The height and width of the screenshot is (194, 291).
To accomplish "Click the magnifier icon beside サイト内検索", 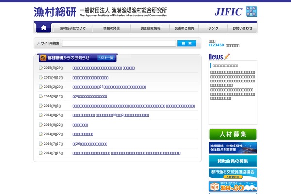I will [39, 43].
